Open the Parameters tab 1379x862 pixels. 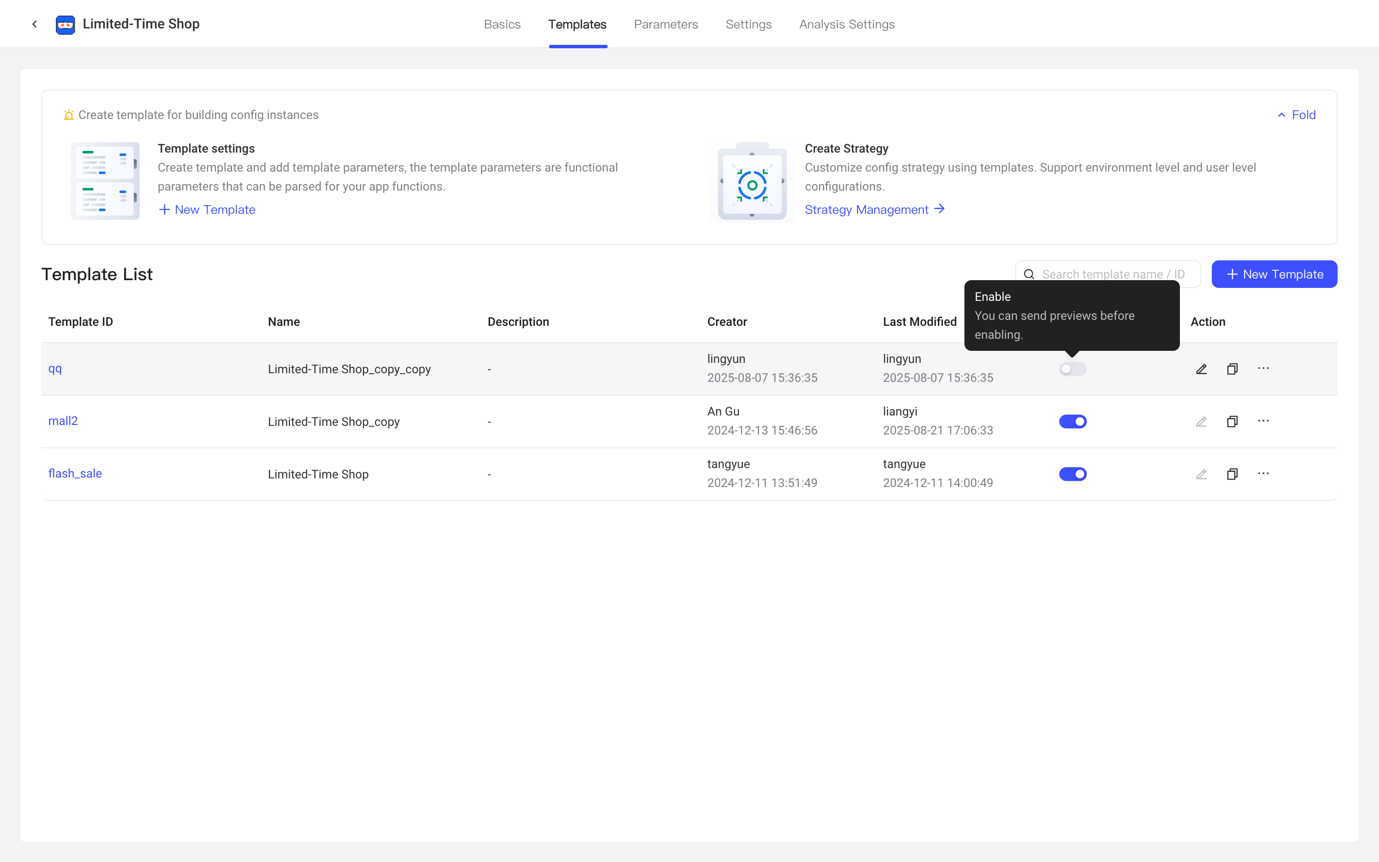(665, 24)
